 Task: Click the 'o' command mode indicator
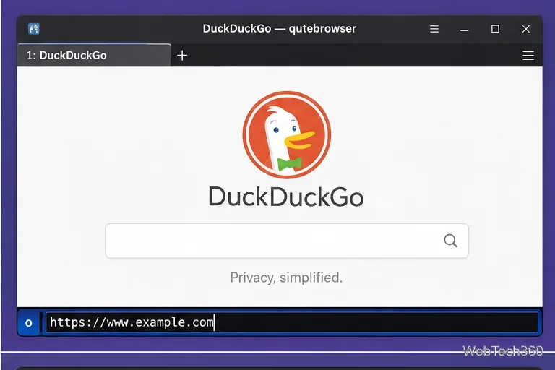coord(29,322)
